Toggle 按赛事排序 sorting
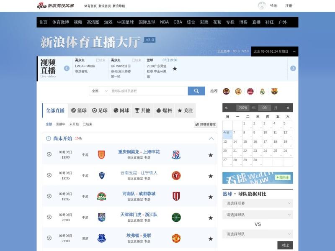The image size is (335, 251). [x=206, y=124]
